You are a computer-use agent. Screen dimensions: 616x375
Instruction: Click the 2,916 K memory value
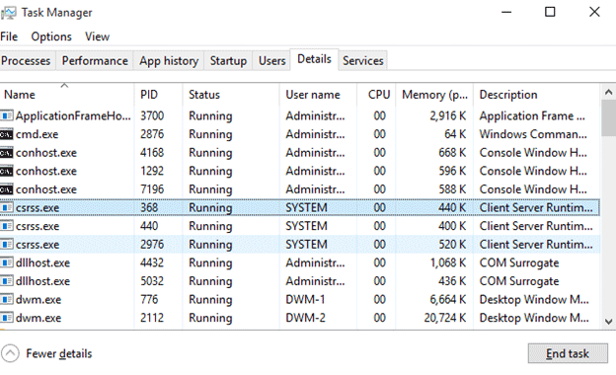448,115
